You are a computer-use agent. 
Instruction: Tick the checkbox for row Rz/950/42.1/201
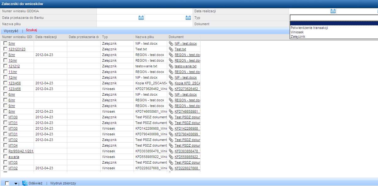click(5, 151)
